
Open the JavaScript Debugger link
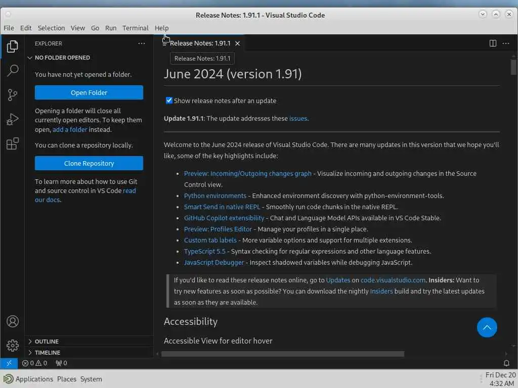pos(214,262)
